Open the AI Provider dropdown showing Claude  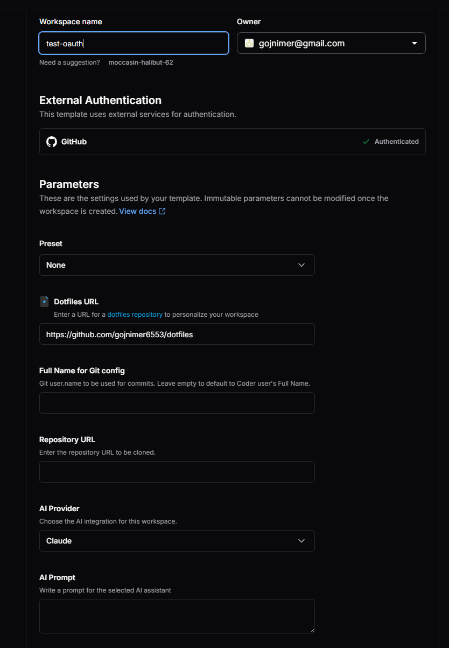tap(177, 541)
